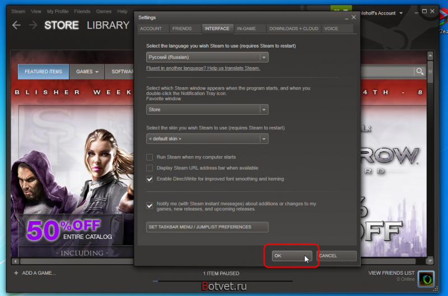
Task: Follow the Help us translate Steam link
Action: [x=203, y=68]
